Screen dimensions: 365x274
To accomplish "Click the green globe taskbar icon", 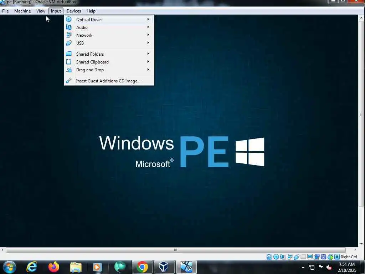I will click(x=120, y=267).
